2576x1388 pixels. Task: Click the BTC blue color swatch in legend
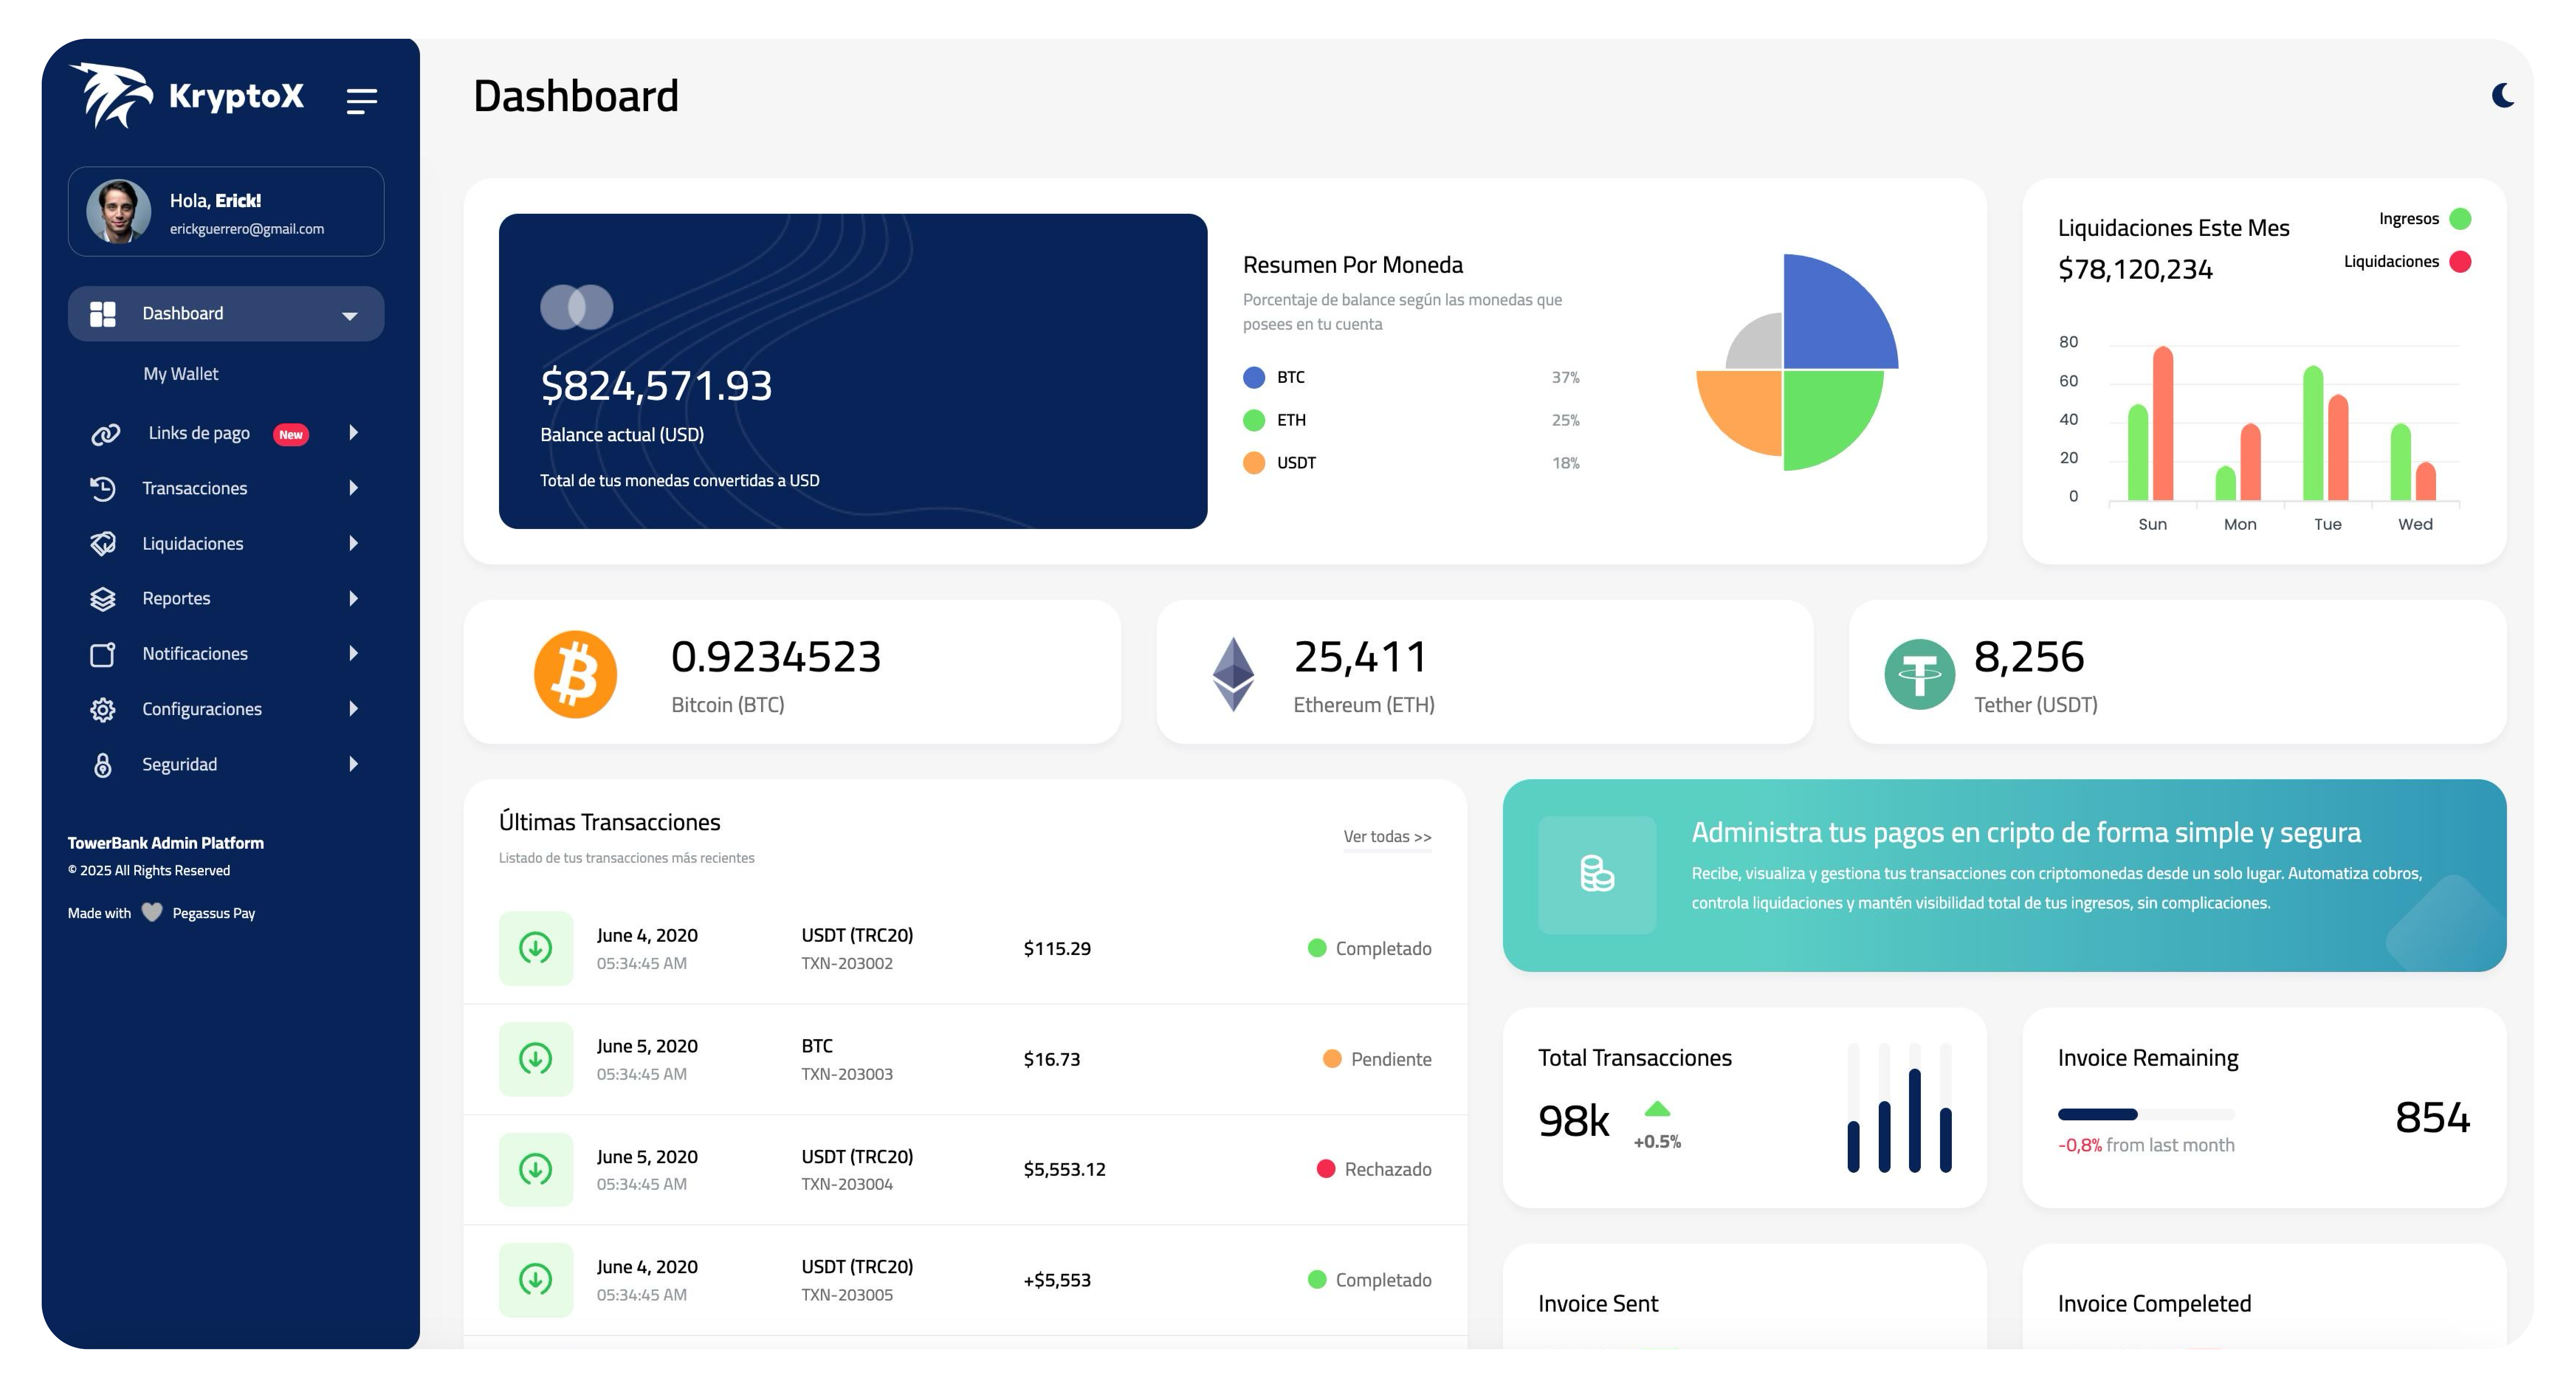[x=1253, y=377]
